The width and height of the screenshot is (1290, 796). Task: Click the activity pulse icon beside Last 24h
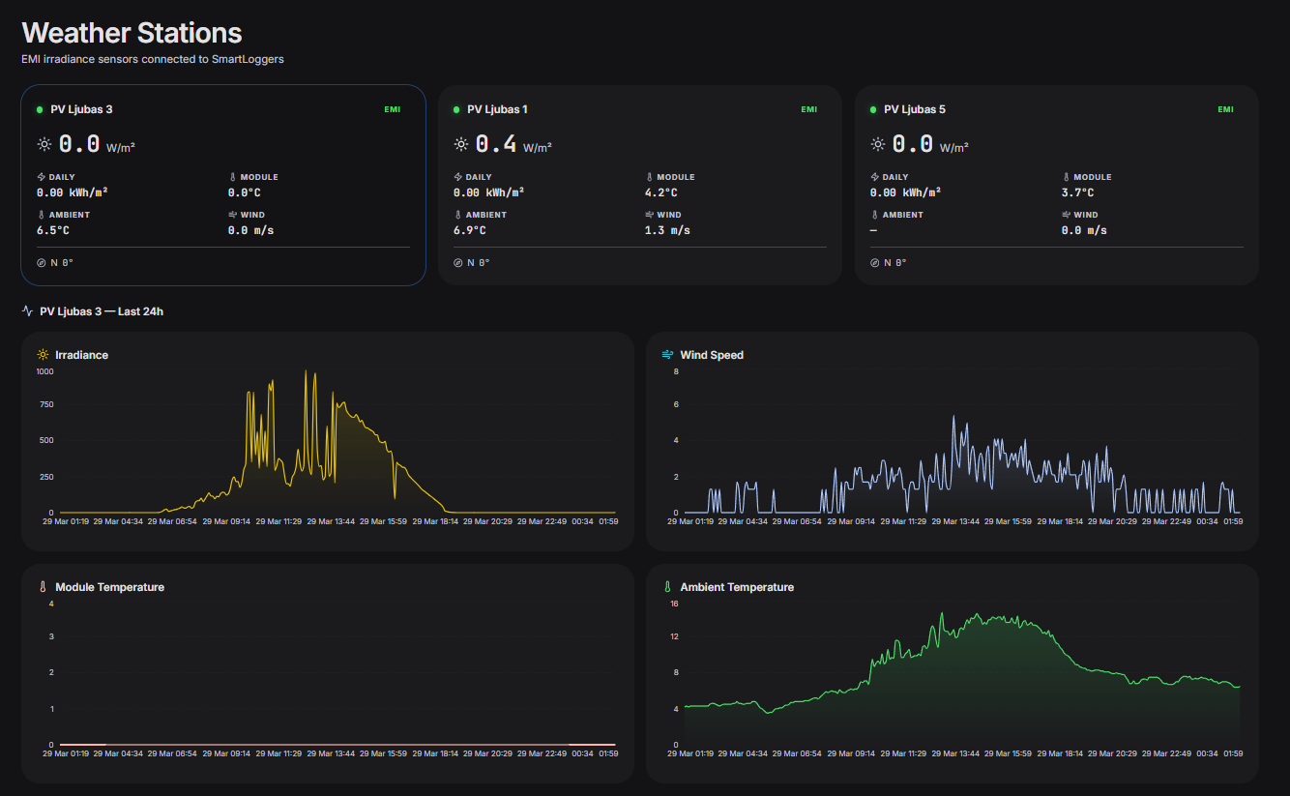tap(28, 311)
